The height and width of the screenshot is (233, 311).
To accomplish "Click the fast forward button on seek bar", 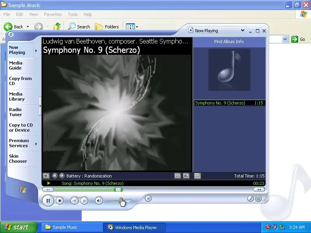I will click(259, 190).
